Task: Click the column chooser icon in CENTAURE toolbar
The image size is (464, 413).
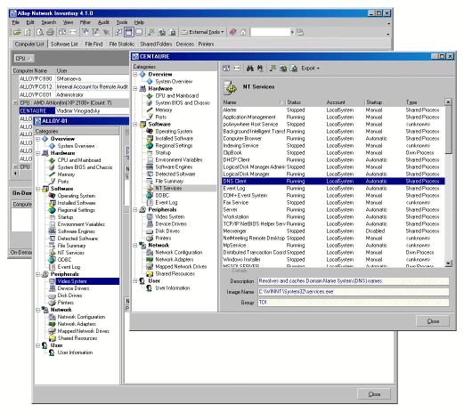Action: [x=226, y=69]
